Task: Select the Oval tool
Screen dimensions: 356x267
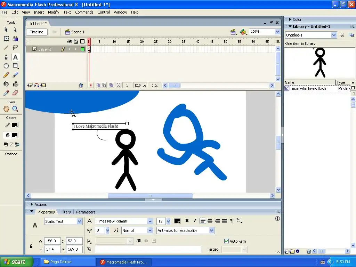Action: 6,66
